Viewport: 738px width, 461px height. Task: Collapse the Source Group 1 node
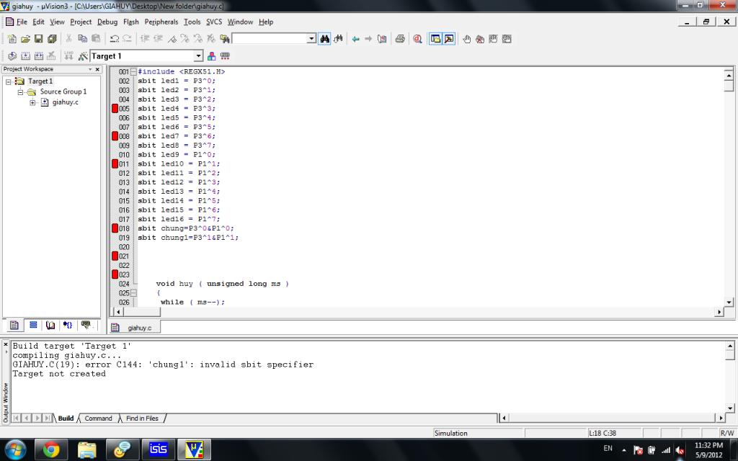[20, 91]
